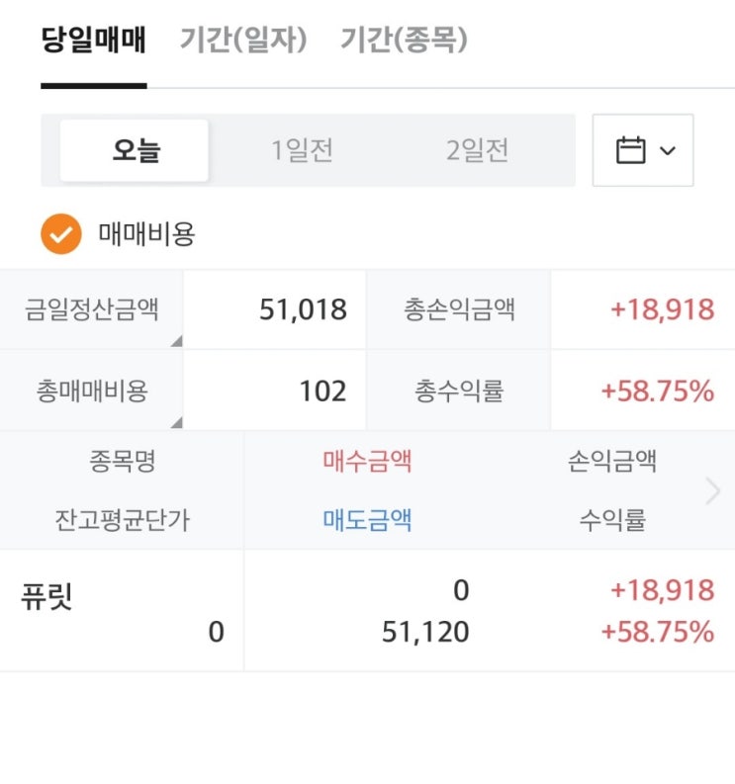This screenshot has height=784, width=735.
Task: Click the 총손익금액 value +18,918
Action: tap(663, 309)
